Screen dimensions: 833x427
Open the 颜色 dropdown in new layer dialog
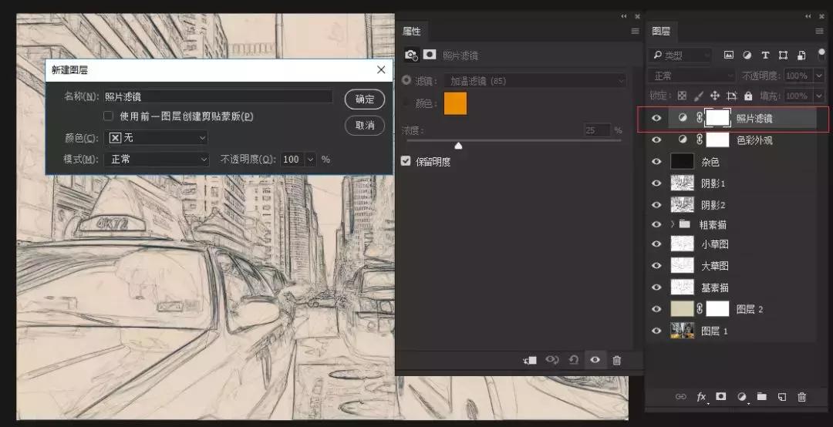point(157,137)
